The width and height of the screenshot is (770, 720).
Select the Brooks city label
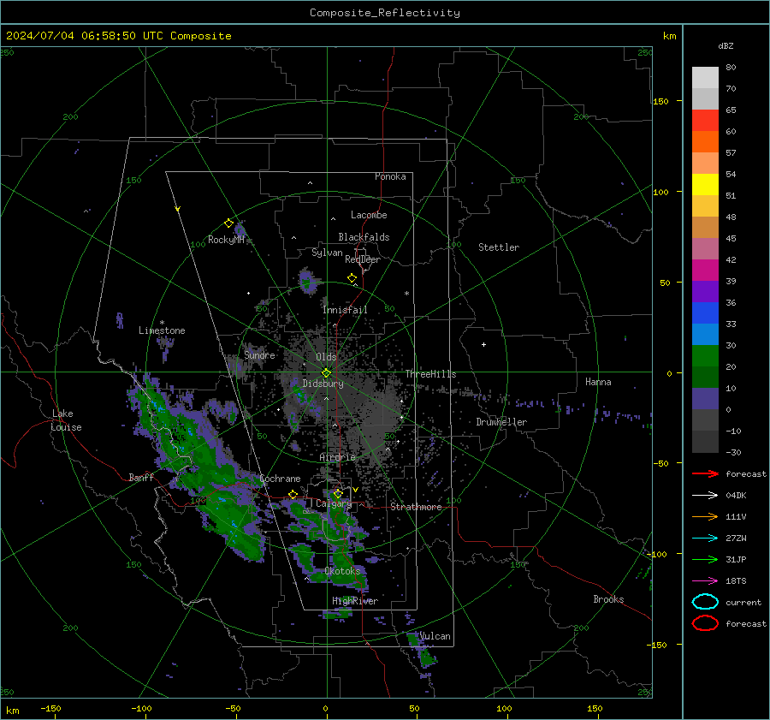click(608, 598)
